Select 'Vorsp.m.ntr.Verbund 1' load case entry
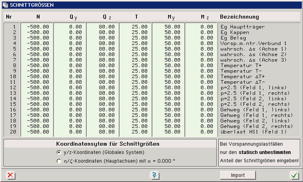 pyautogui.click(x=252, y=43)
